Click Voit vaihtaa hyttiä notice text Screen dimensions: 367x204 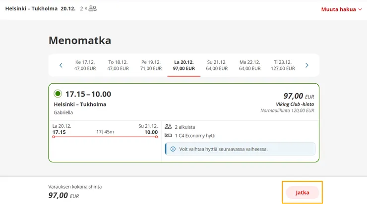coord(223,149)
